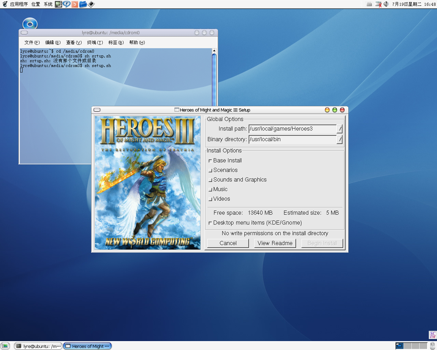Screen dimensions: 437x350
Task: Maximize the Heroes Setup window with green button
Action: [x=335, y=110]
